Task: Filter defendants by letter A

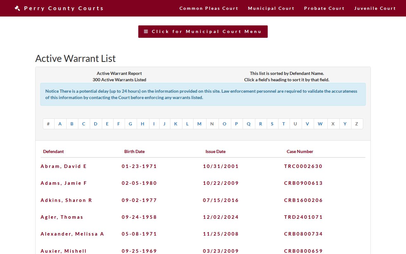Action: pyautogui.click(x=60, y=124)
